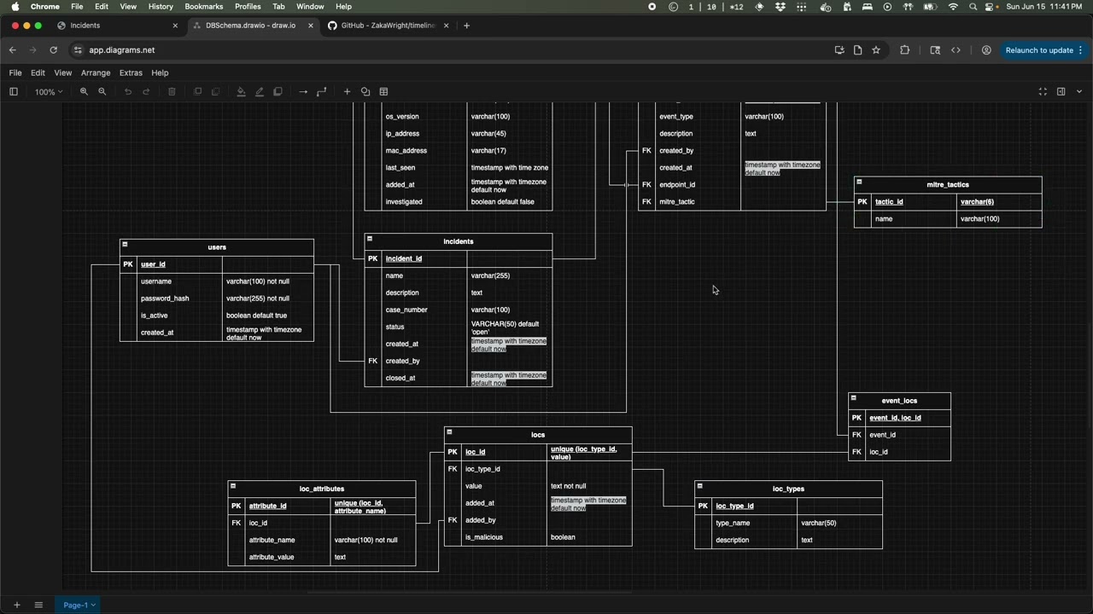Select the connection arrow style icon

click(x=303, y=91)
